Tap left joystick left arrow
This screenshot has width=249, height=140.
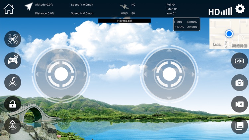(37, 74)
